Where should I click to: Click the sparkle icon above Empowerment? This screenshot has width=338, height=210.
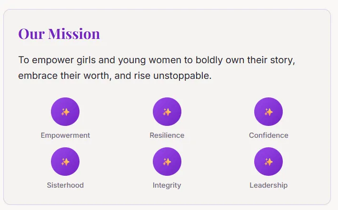point(65,112)
